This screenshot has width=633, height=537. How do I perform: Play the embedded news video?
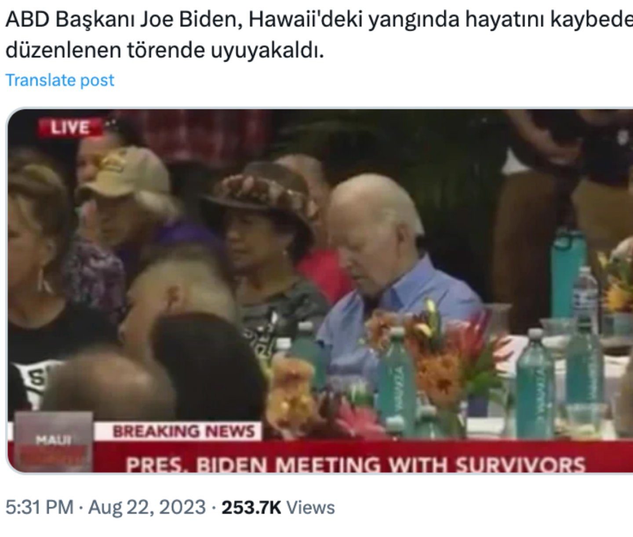pos(320,291)
